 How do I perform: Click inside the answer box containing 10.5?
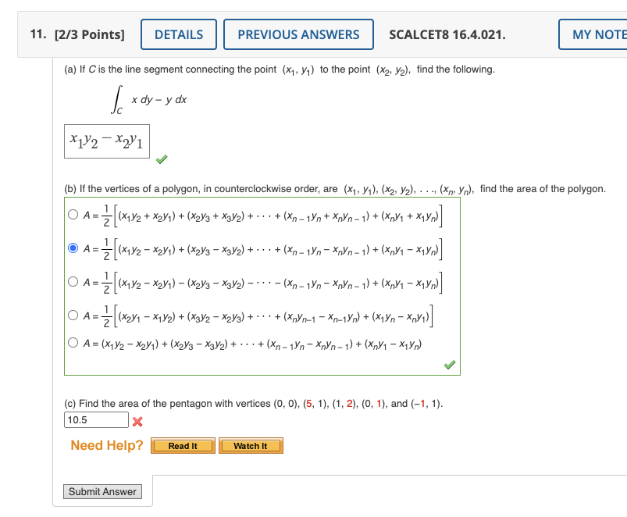[x=95, y=419]
